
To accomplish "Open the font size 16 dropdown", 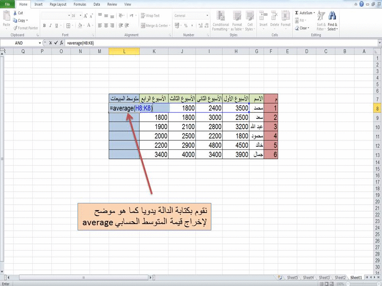I will (81, 15).
